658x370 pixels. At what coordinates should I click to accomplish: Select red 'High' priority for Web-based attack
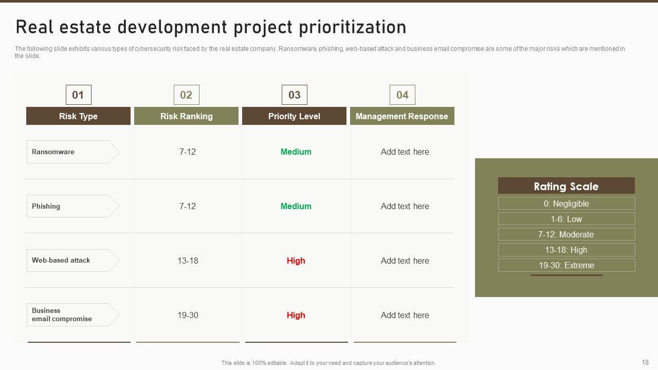point(296,261)
